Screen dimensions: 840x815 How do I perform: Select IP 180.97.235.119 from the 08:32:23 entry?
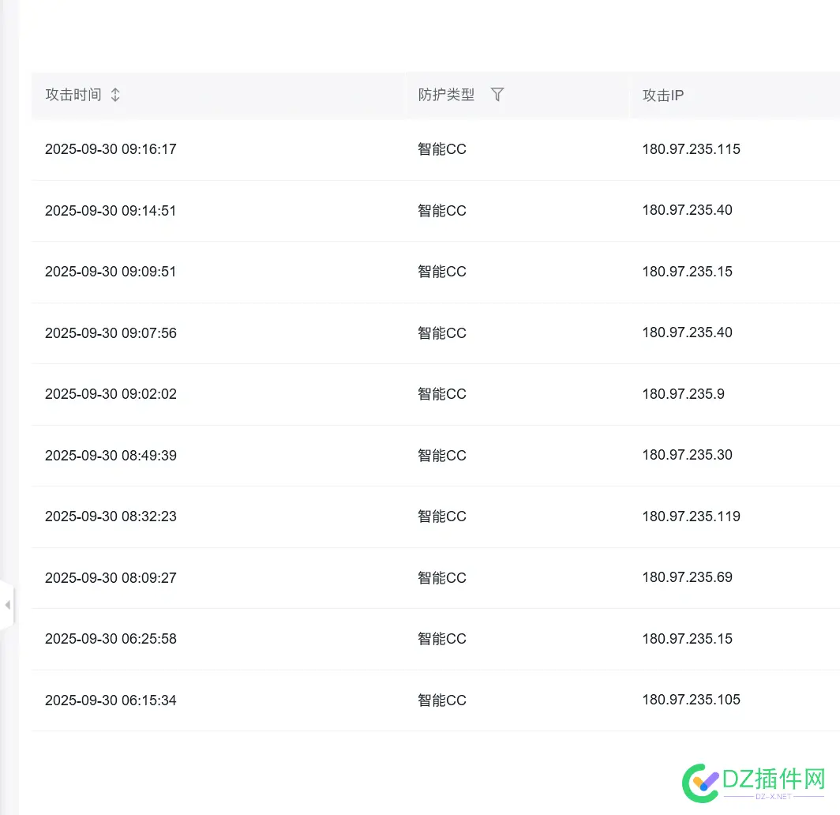pos(691,516)
